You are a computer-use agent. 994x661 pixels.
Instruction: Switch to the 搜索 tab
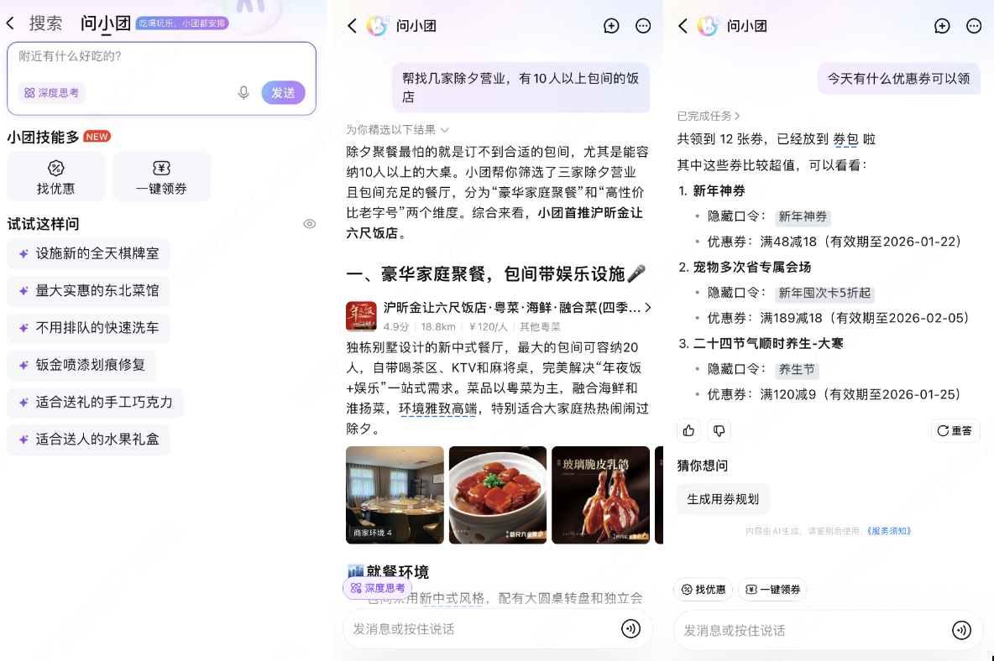[46, 23]
